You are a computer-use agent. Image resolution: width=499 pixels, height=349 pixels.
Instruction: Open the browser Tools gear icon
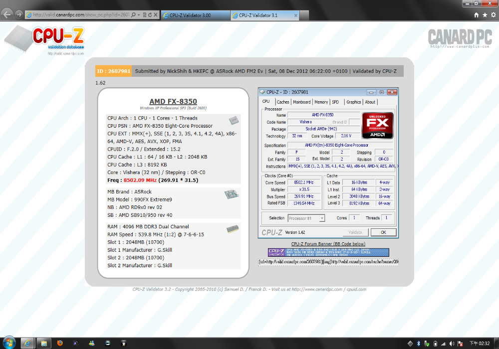494,15
